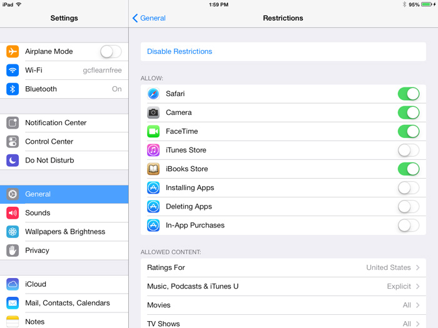438x328 pixels.
Task: Tap the Control Center icon
Action: [x=13, y=141]
